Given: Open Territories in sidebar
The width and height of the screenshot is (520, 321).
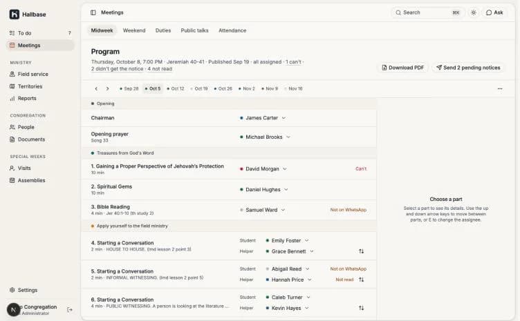Looking at the screenshot, I should coord(40,86).
